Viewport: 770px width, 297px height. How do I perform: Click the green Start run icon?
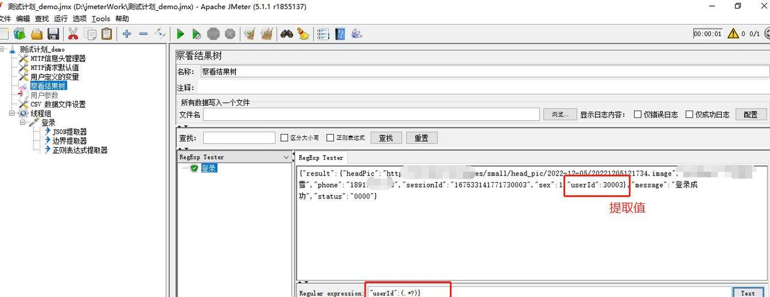click(180, 34)
